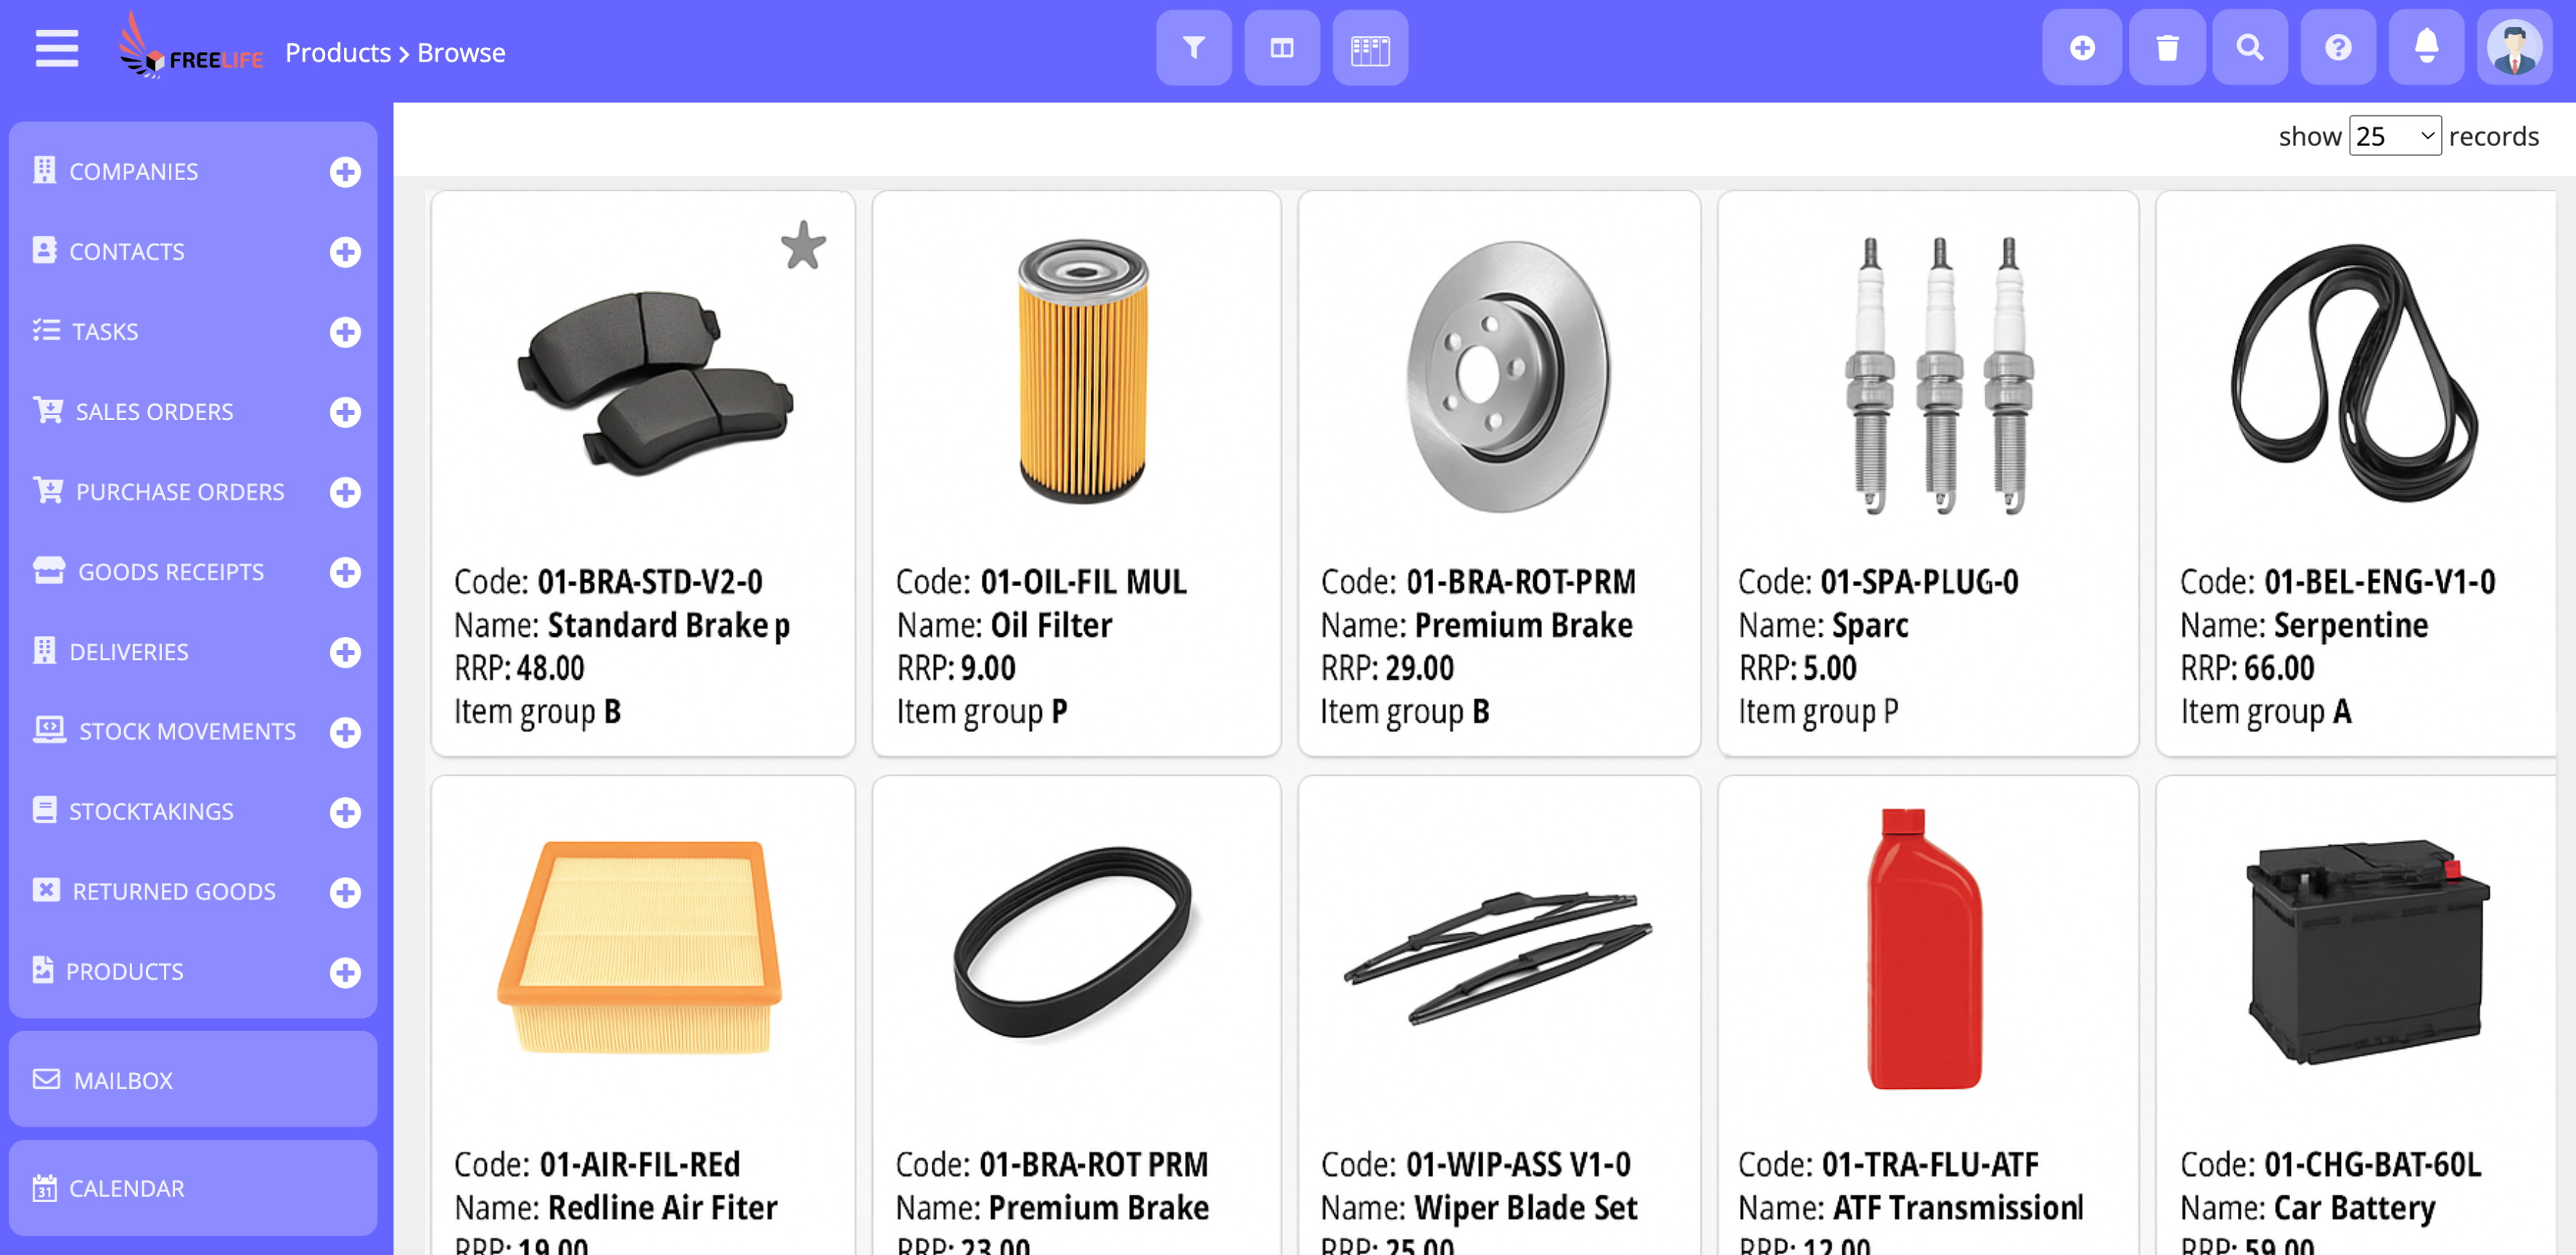Select the Oil Filter product thumbnail

1082,370
